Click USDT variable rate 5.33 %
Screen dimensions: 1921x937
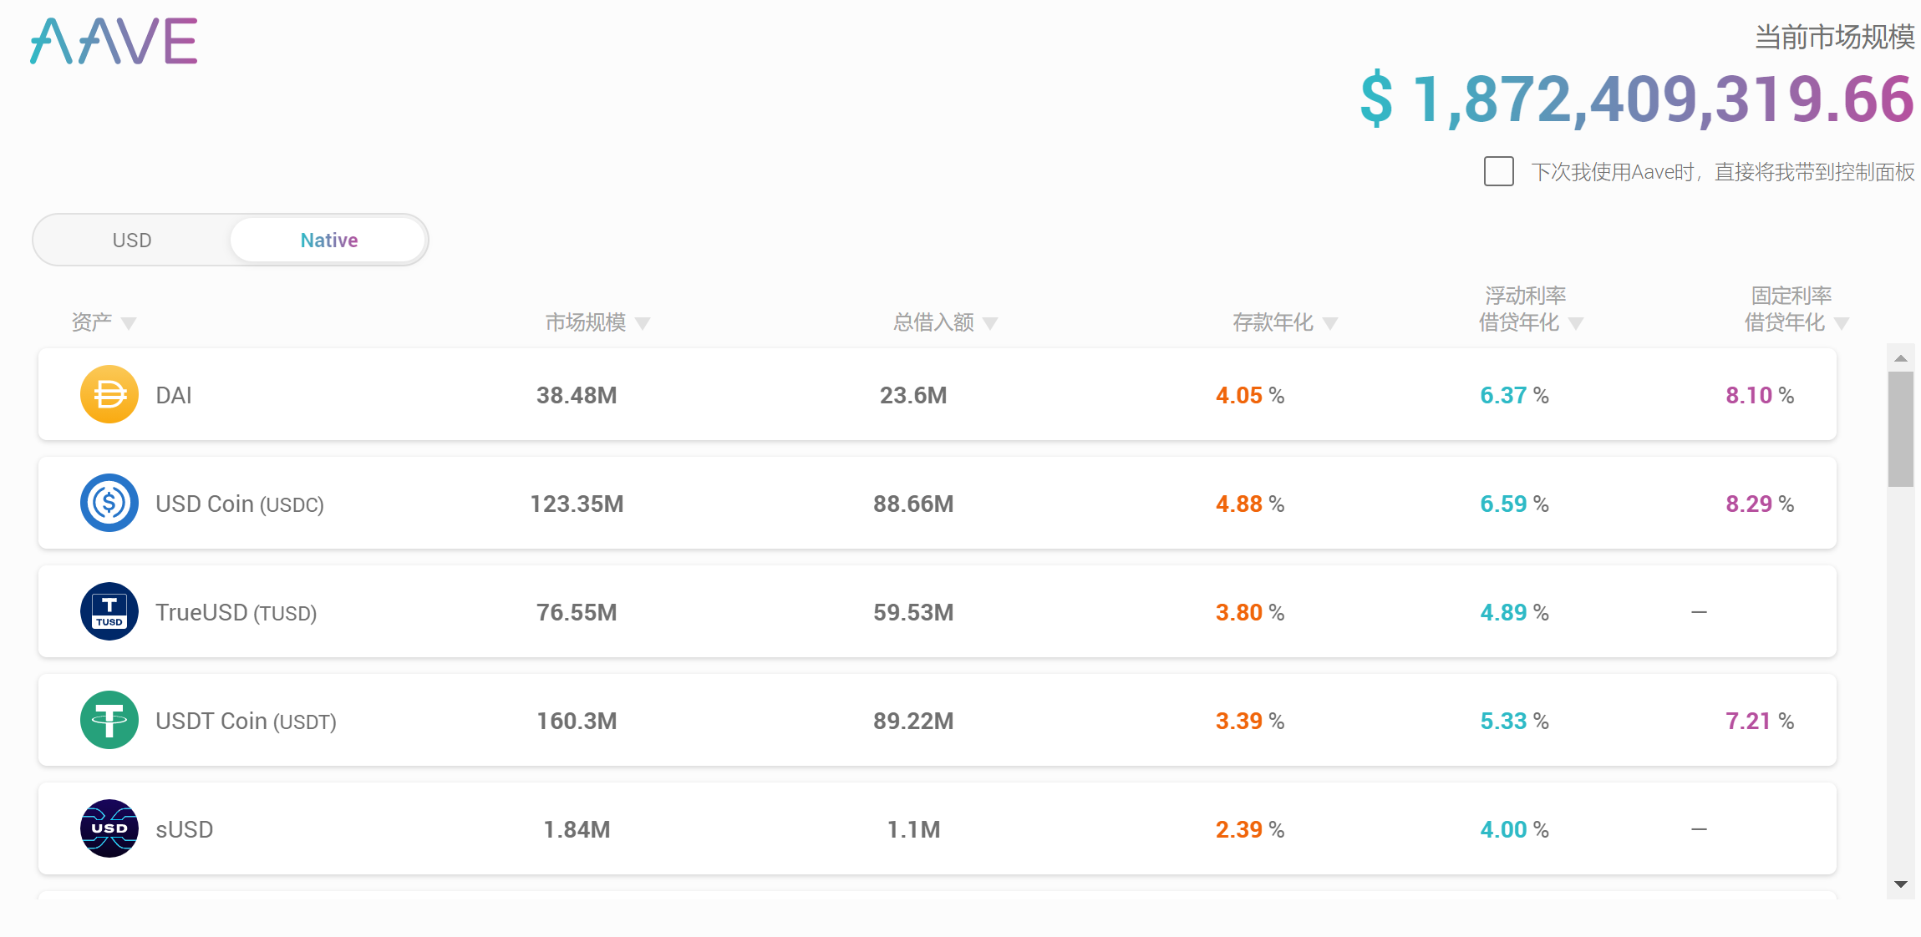[x=1514, y=721]
